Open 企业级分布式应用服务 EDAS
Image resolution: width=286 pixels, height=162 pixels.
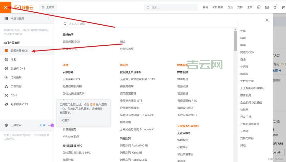coord(137,79)
